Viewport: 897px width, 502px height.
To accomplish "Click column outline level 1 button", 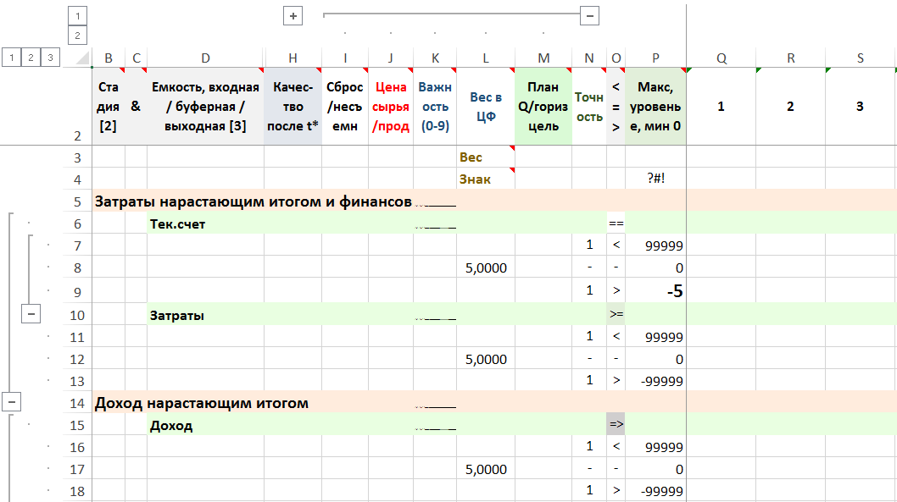I will click(77, 16).
